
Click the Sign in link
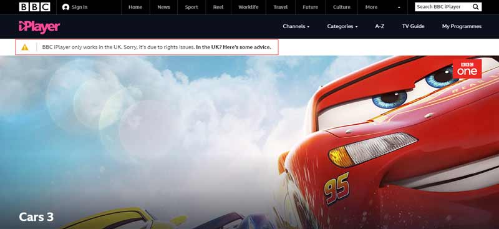click(x=80, y=7)
